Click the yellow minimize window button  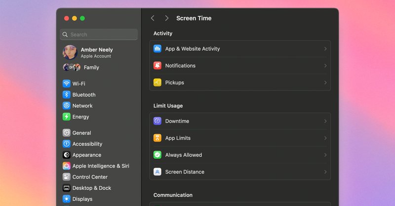pos(75,18)
